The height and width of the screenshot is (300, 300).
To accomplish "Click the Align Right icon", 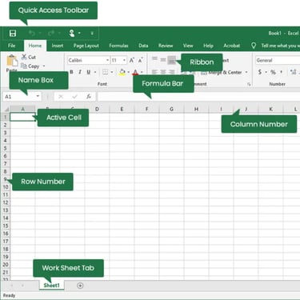I will [x=172, y=72].
